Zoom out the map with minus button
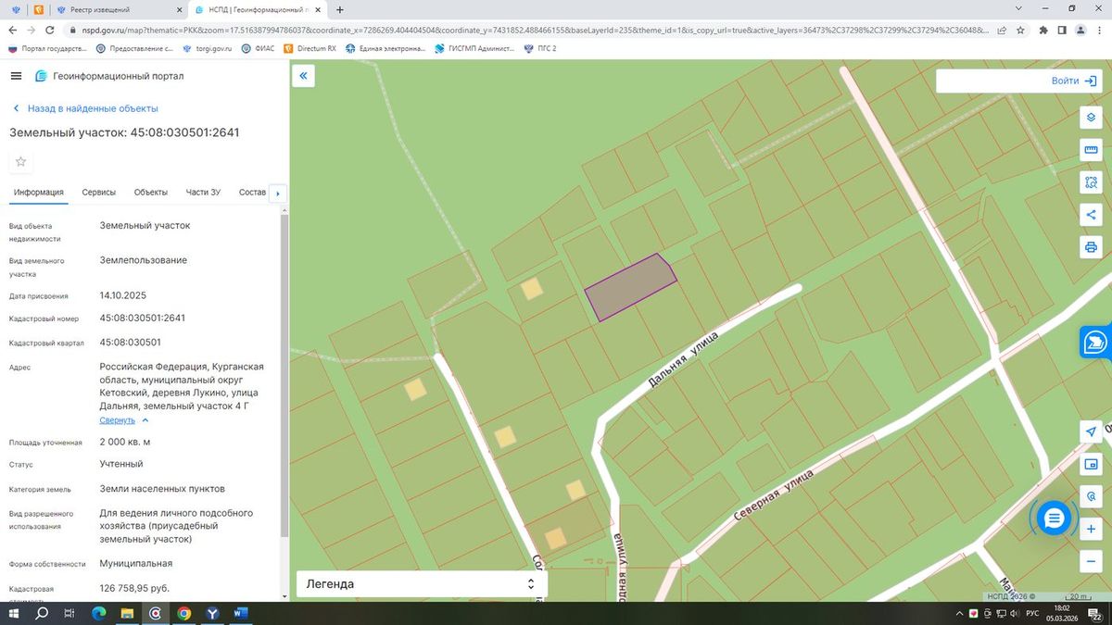Viewport: 1112px width, 625px height. coord(1091,561)
